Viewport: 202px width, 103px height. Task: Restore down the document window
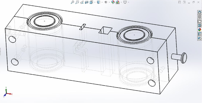(194, 2)
